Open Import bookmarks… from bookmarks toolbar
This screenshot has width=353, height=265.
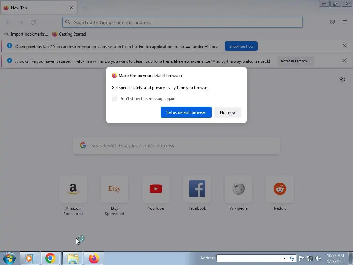pos(26,34)
